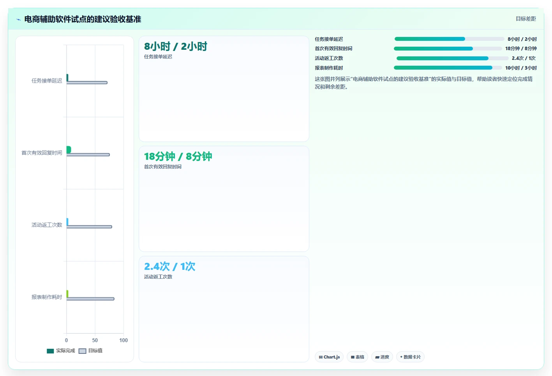
Task: Select the 数据卡片 tag
Action: tap(410, 357)
